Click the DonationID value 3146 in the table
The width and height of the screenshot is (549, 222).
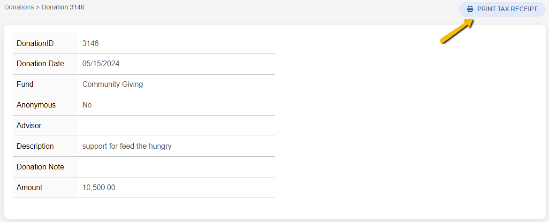91,44
